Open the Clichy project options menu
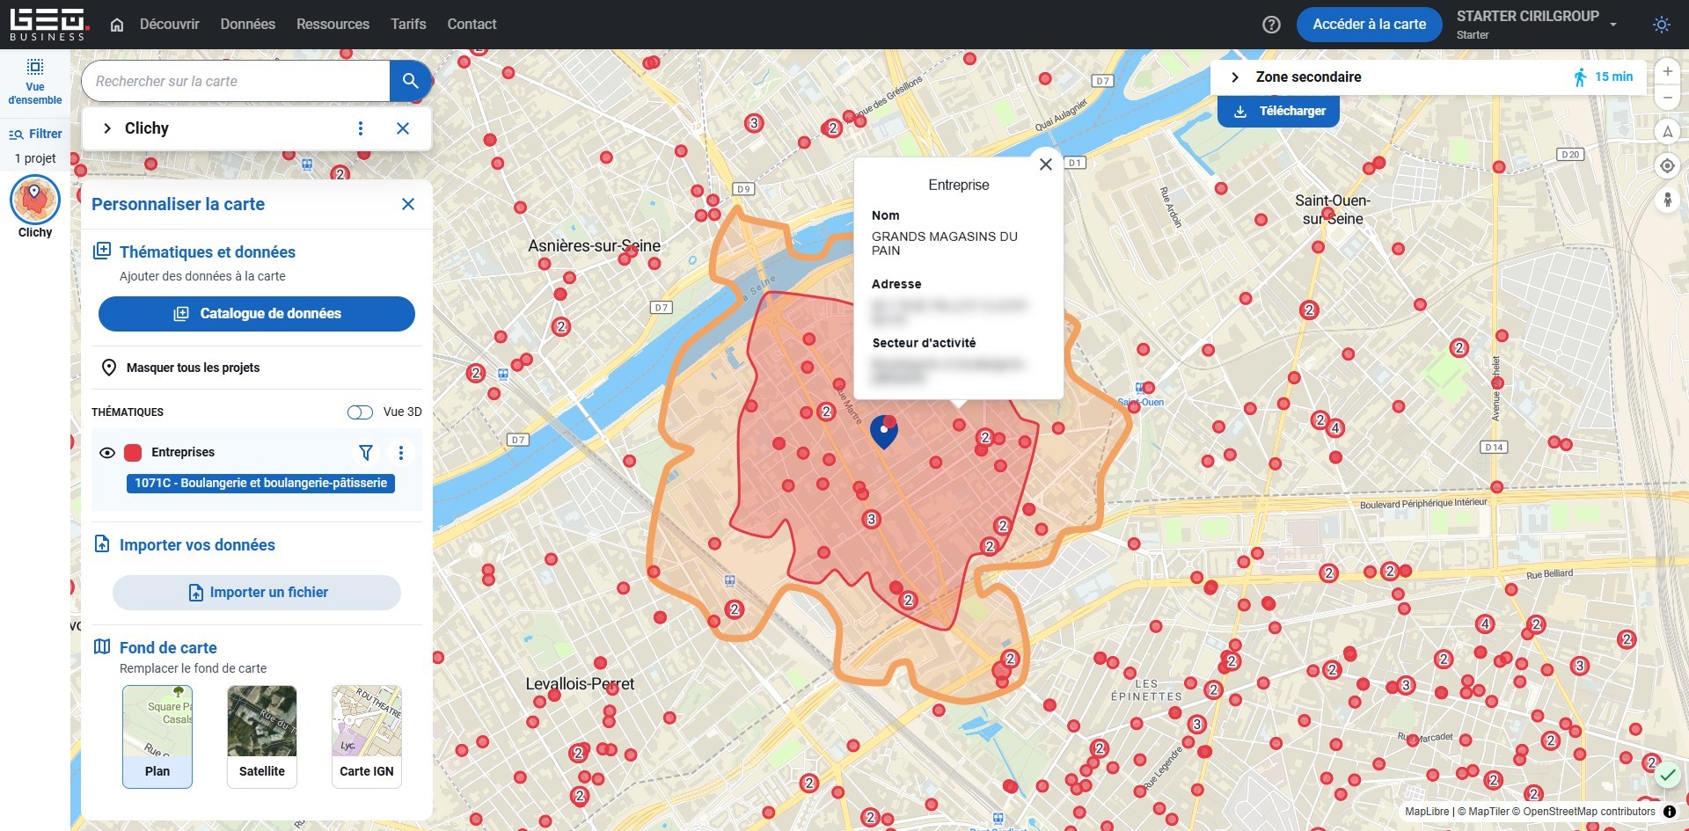Screen dimensions: 1689x831 point(361,128)
